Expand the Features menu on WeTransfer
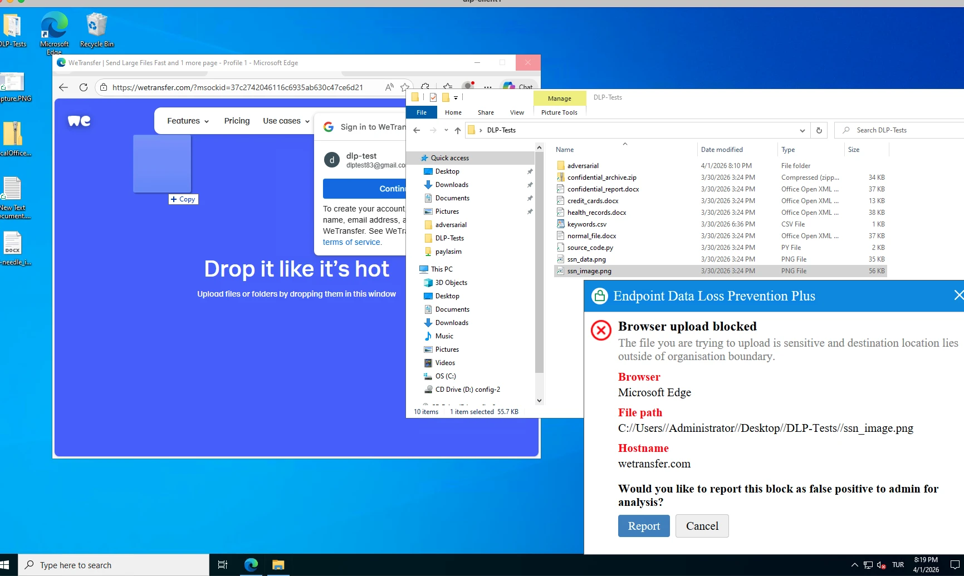Viewport: 964px width, 576px height. pyautogui.click(x=188, y=121)
